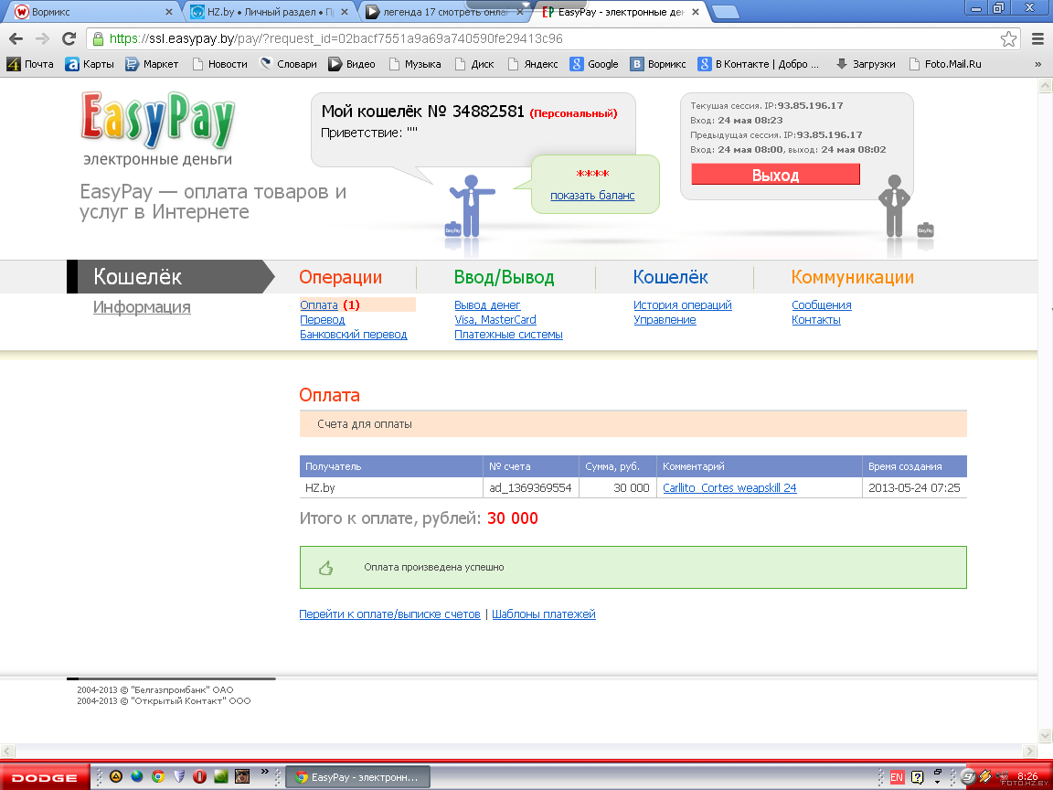
Task: Open the Вывод денег link
Action: click(x=487, y=305)
